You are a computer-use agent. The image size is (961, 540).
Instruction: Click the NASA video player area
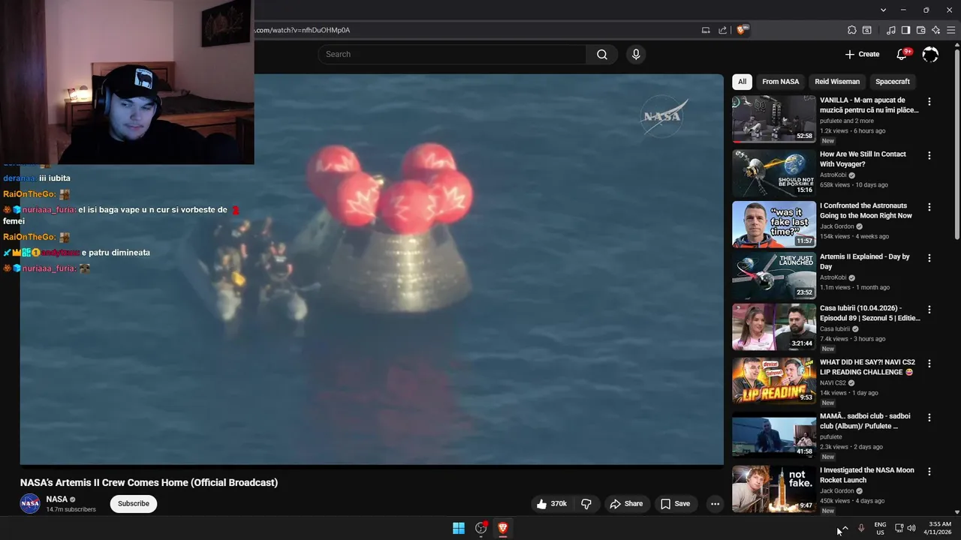[x=372, y=269]
